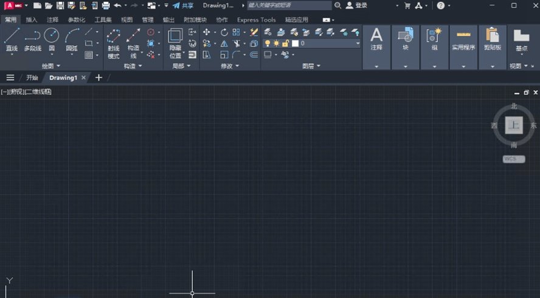540x298 pixels.
Task: Select the Rotate tool
Action: [224, 32]
